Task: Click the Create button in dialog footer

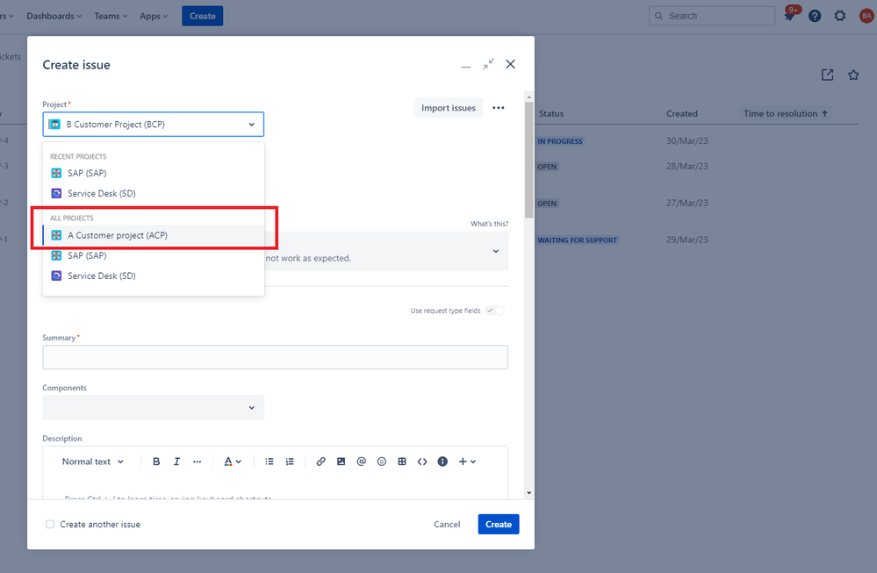Action: tap(499, 525)
